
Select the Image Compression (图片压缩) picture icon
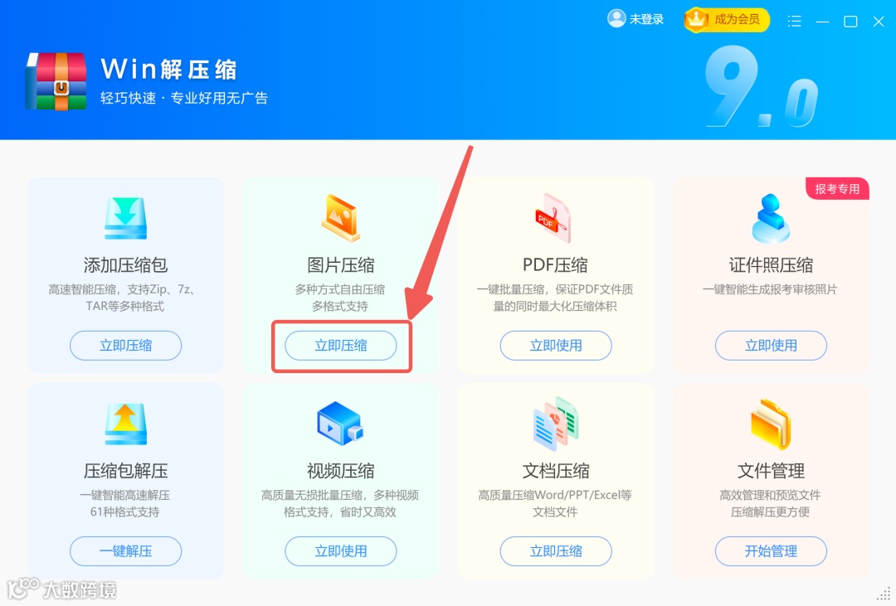coord(341,217)
